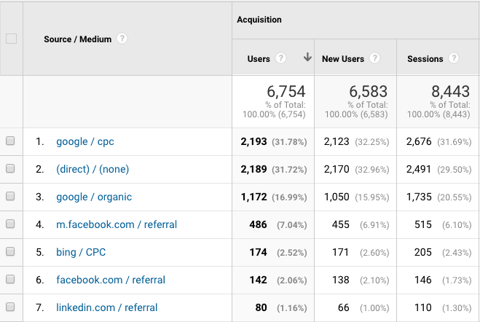Open the (direct) / (none) link
480x322 pixels.
pyautogui.click(x=93, y=169)
